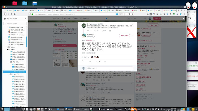The width and height of the screenshot is (198, 111).
Task: Open the Blogger bookmark at the list top
Action: [x=16, y=27]
